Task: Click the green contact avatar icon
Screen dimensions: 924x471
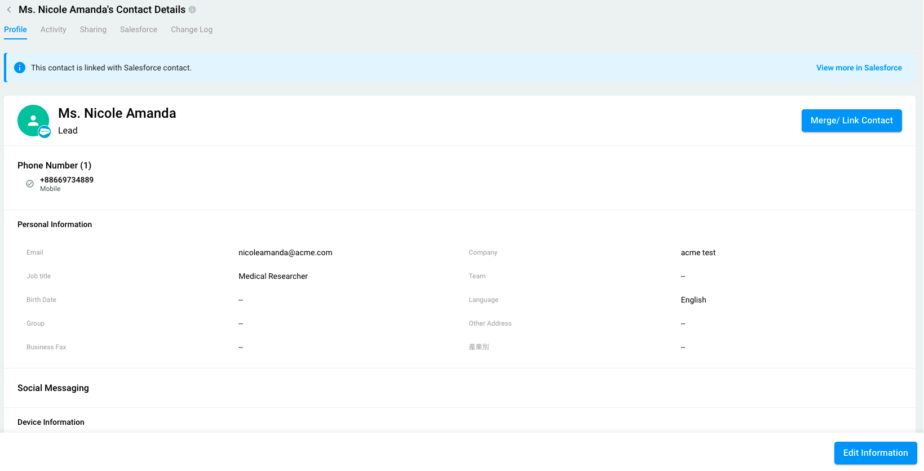Action: [33, 121]
